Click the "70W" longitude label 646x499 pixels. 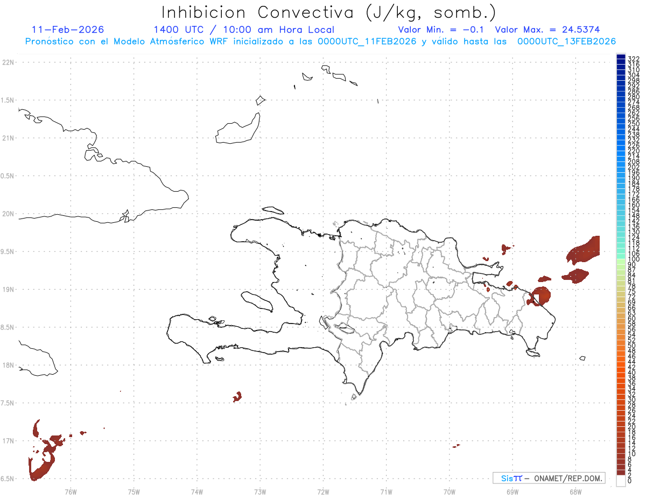coord(450,491)
